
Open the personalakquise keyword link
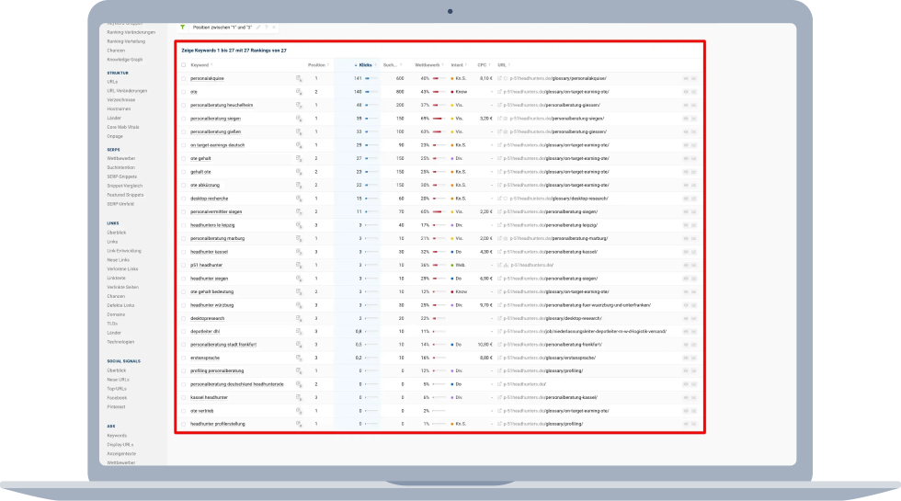[x=208, y=79]
